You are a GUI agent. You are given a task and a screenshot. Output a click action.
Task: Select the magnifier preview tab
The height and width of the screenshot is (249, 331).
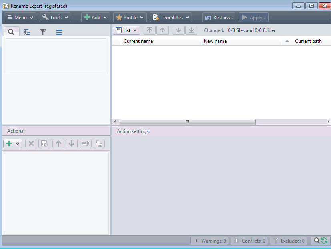pyautogui.click(x=11, y=32)
